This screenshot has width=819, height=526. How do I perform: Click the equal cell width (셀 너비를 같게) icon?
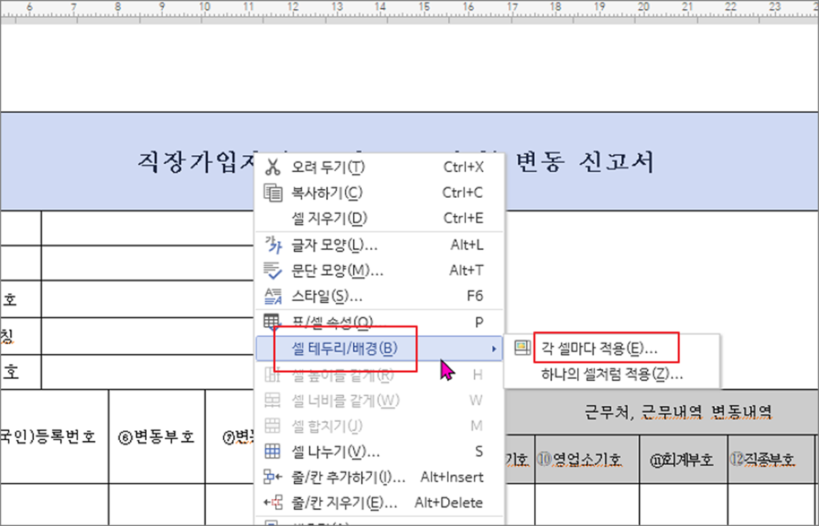pos(272,400)
